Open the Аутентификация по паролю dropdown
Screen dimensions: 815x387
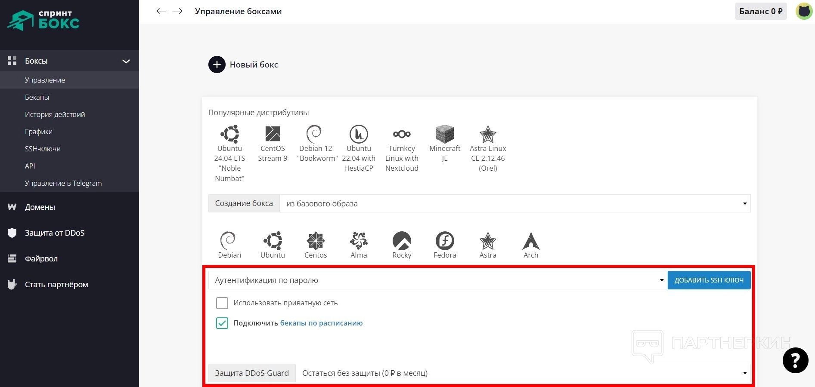[x=438, y=280]
